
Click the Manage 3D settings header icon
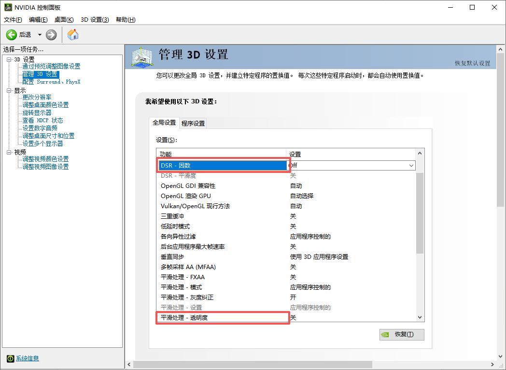tap(141, 57)
